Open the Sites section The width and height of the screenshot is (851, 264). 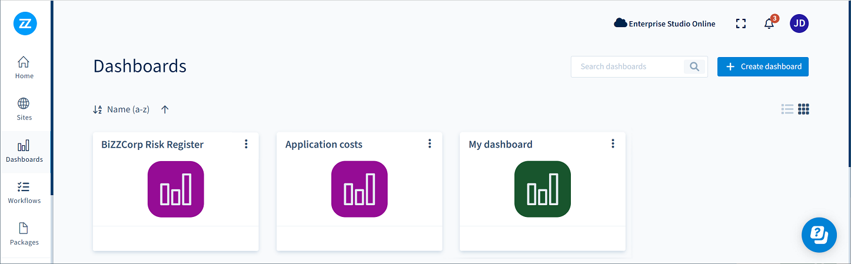coord(24,109)
